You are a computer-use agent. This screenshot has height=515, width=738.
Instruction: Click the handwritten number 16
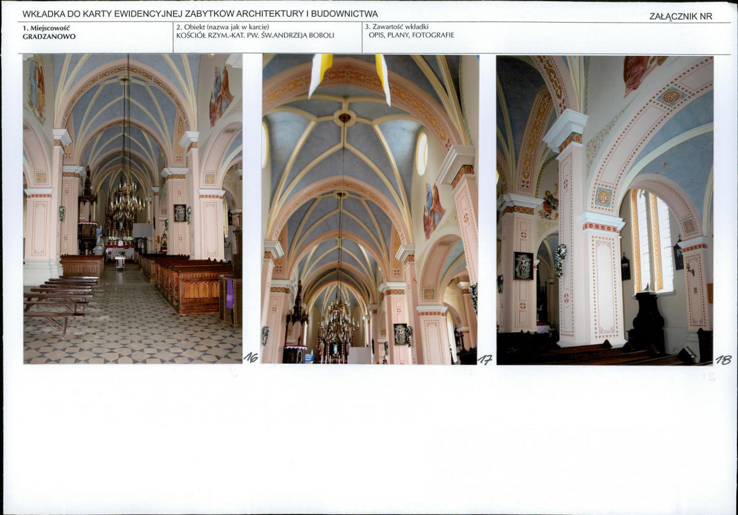(251, 357)
